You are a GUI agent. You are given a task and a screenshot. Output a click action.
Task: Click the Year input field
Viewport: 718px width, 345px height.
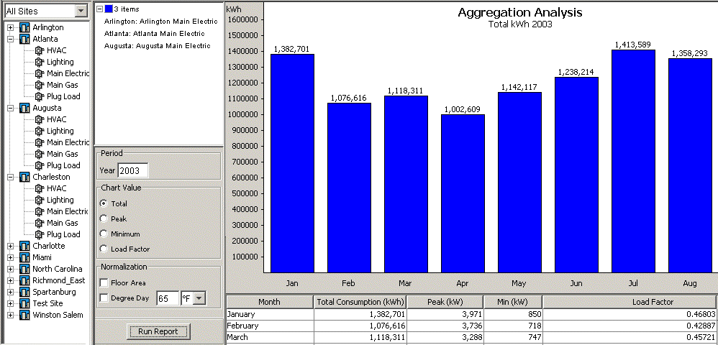[133, 170]
